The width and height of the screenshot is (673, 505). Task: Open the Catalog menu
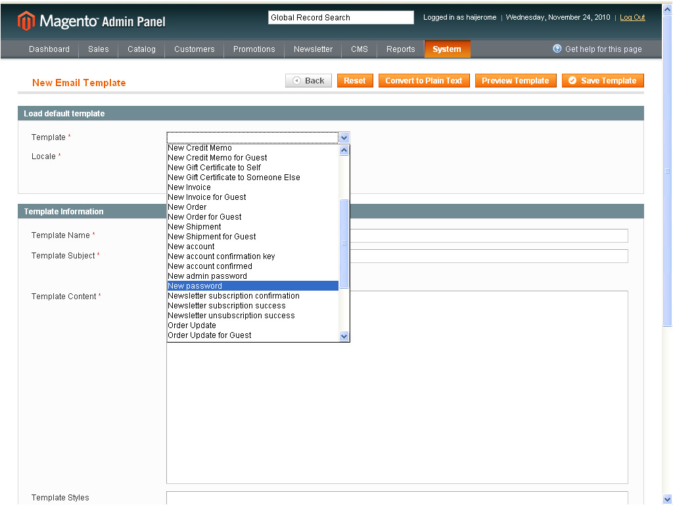[141, 49]
